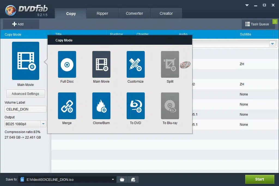This screenshot has width=279, height=186.
Task: Click the To Blu-ray label text
Action: 170,123
